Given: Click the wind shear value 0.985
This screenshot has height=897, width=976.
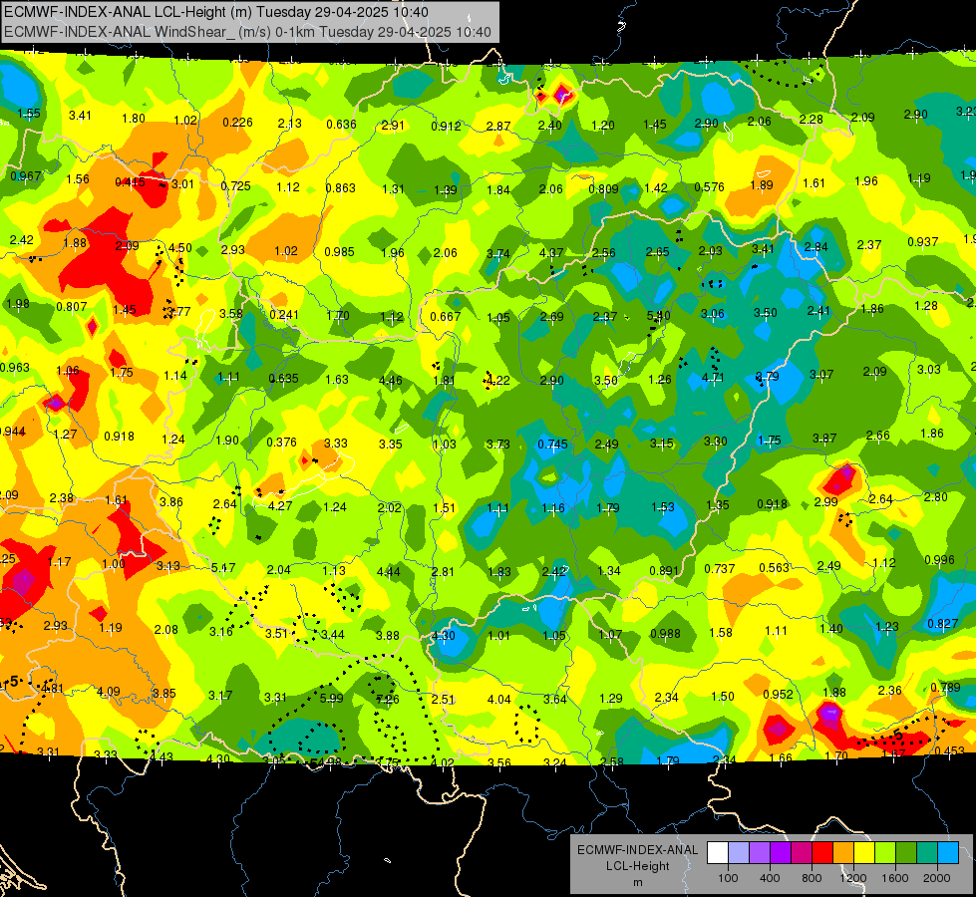Looking at the screenshot, I should pyautogui.click(x=339, y=252).
